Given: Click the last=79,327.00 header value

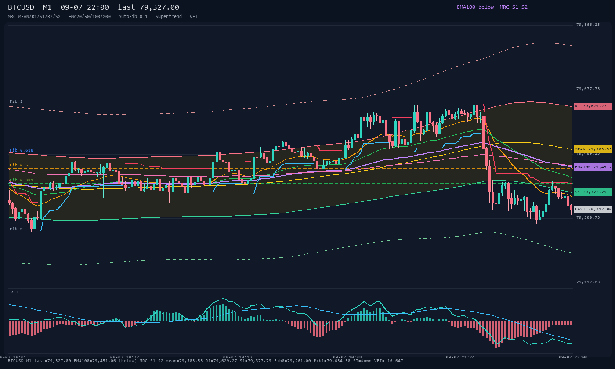Looking at the screenshot, I should click(148, 7).
